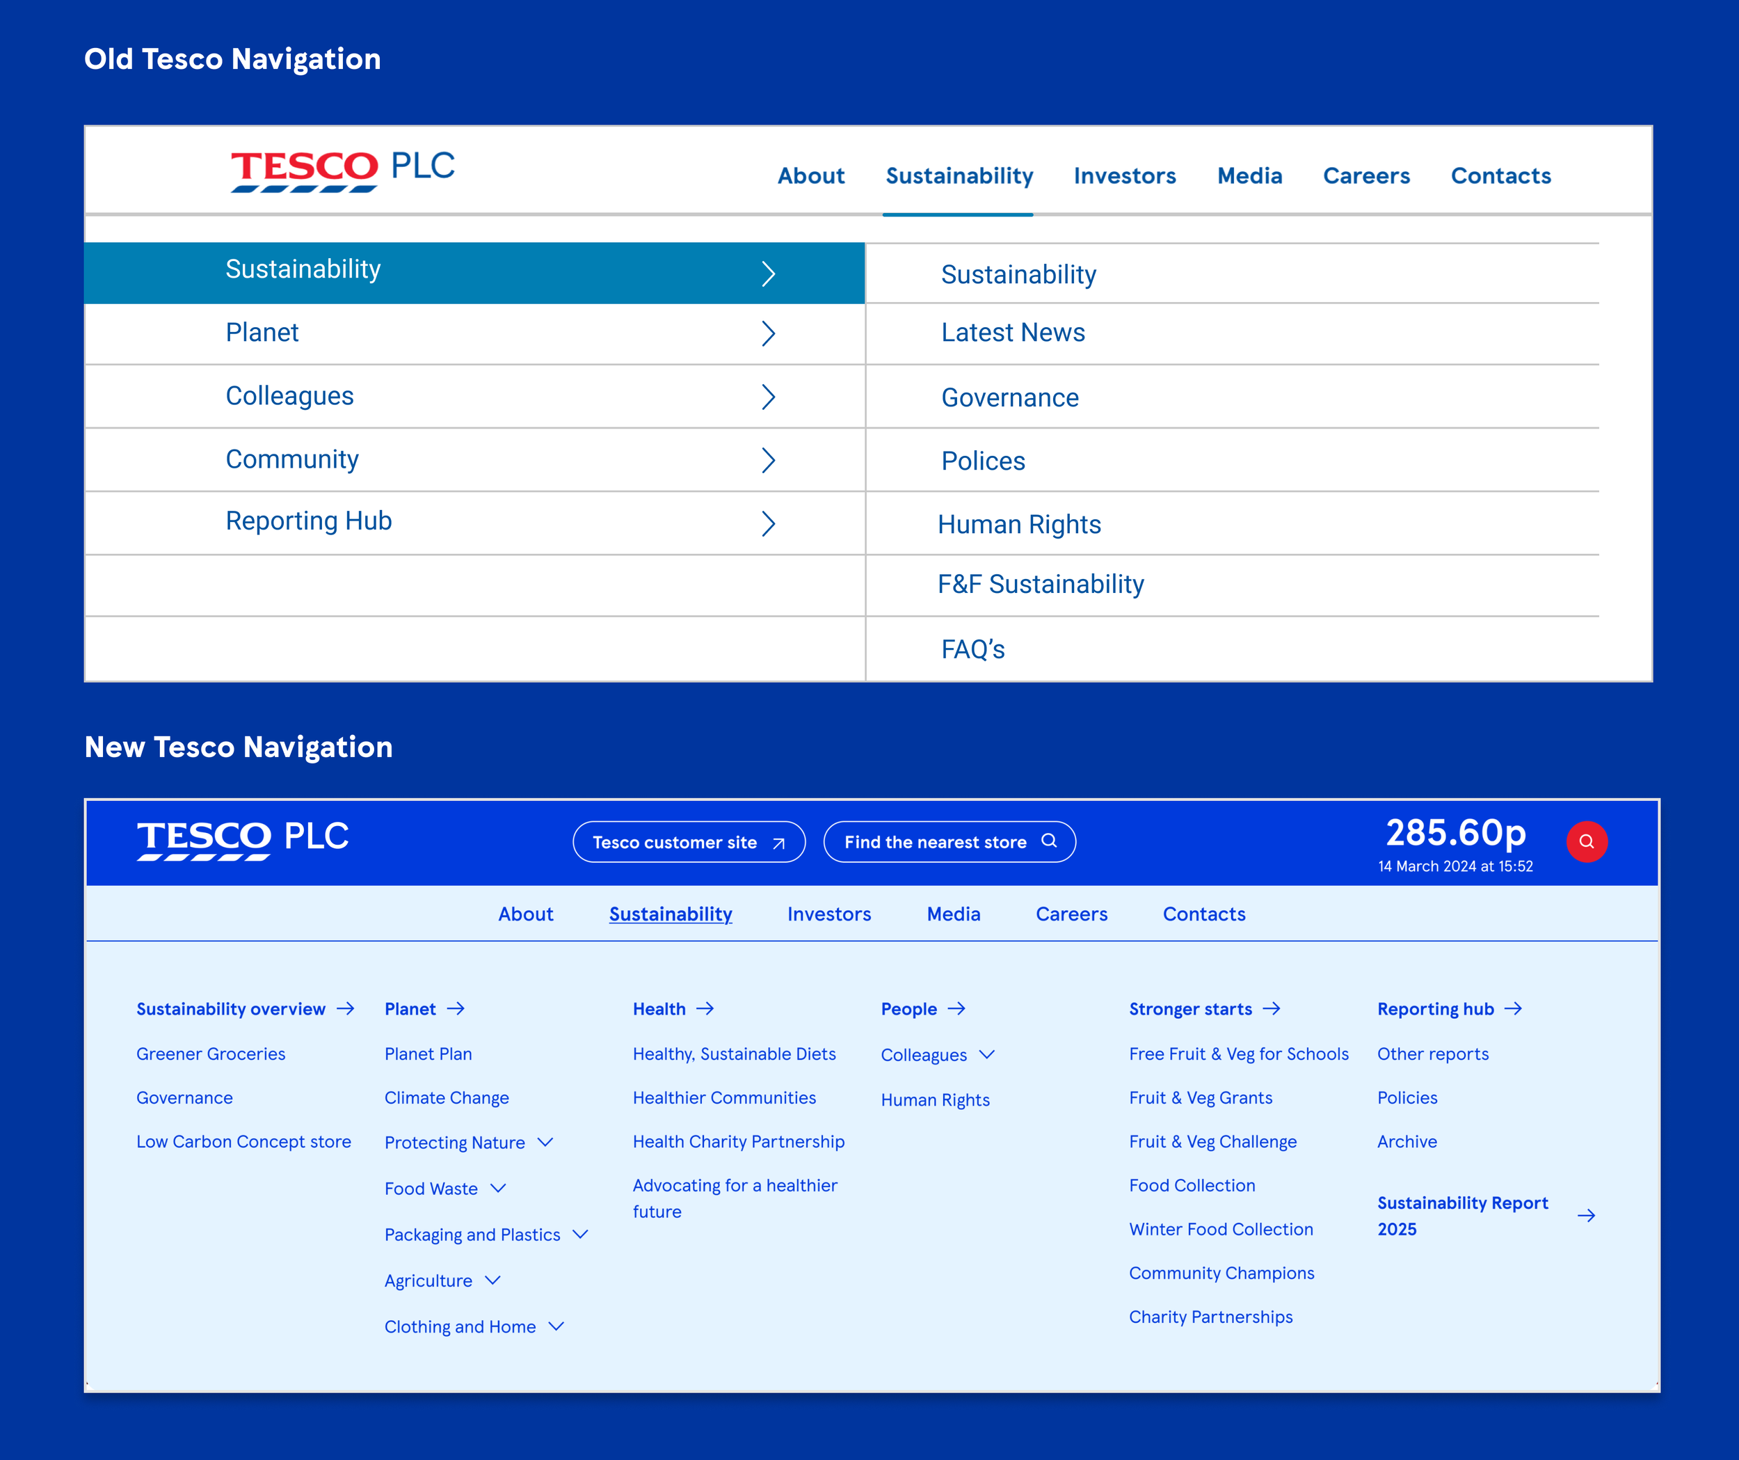Viewport: 1739px width, 1460px height.
Task: Open Careers menu in new navigation
Action: pyautogui.click(x=1071, y=914)
